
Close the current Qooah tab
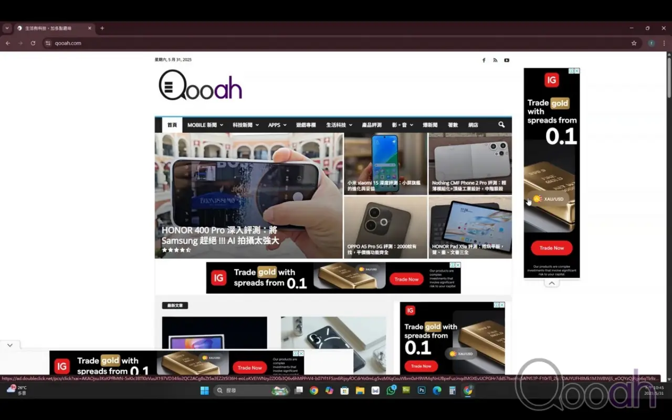point(90,28)
